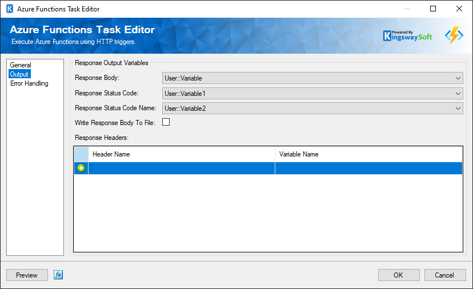
Task: Click the Azure Functions lightning bolt icon
Action: 454,35
